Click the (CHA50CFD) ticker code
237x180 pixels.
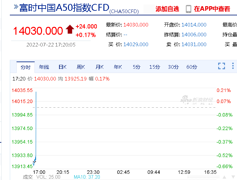pyautogui.click(x=124, y=11)
